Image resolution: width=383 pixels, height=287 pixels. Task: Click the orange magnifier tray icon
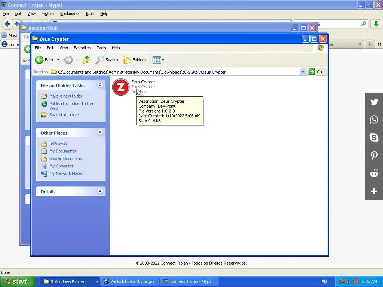click(355, 282)
